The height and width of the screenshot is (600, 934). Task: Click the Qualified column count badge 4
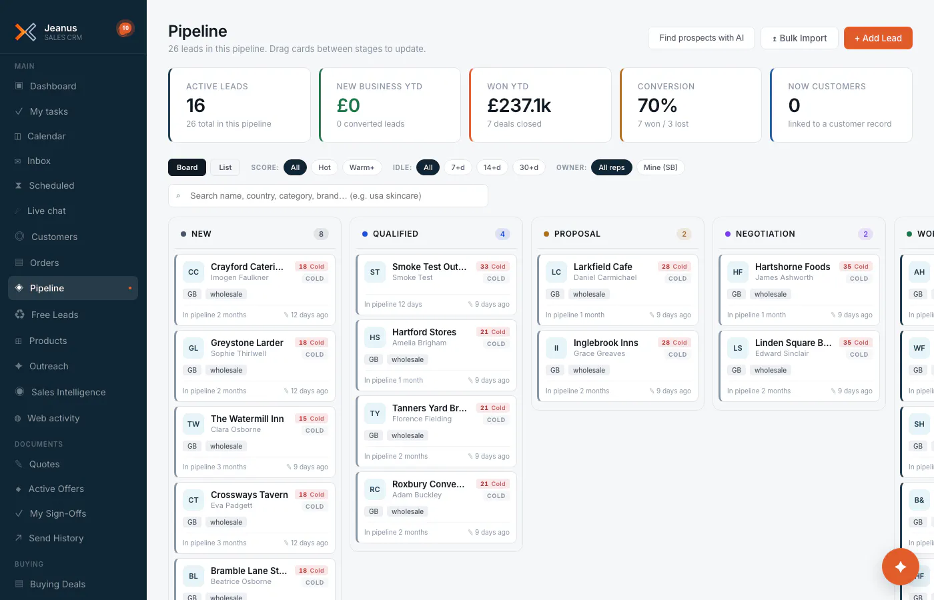pyautogui.click(x=502, y=234)
